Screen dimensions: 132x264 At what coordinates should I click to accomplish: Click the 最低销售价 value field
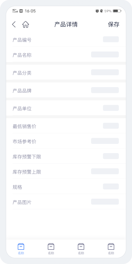point(111,126)
